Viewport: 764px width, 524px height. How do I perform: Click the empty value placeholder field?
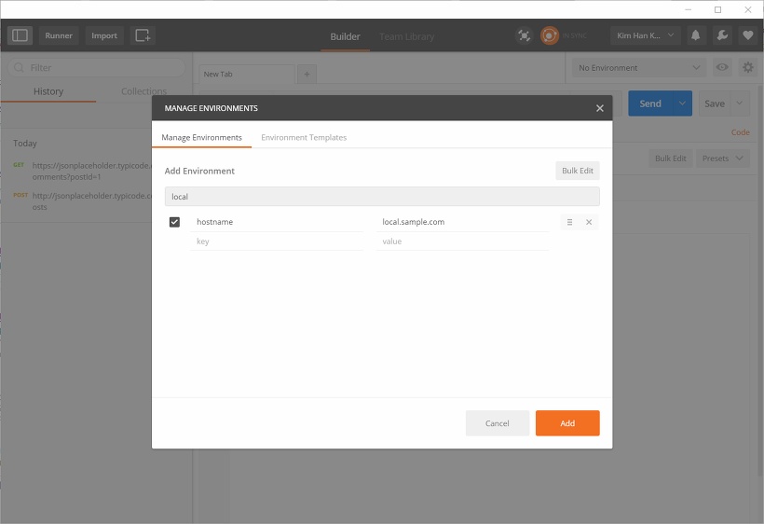[x=462, y=241]
